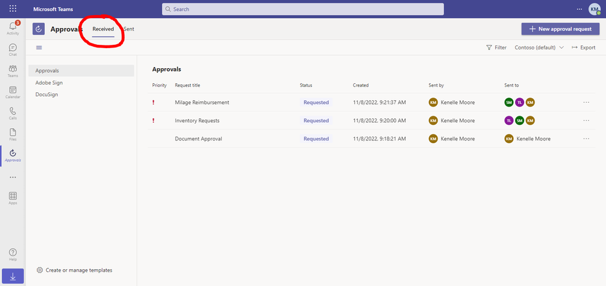Click priority marker on Inventory Requests row
The width and height of the screenshot is (606, 286).
(153, 121)
